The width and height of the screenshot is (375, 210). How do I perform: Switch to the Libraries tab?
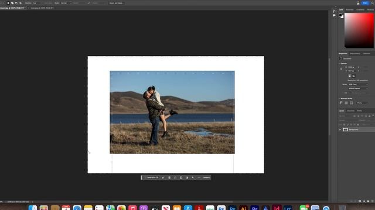coord(367,54)
